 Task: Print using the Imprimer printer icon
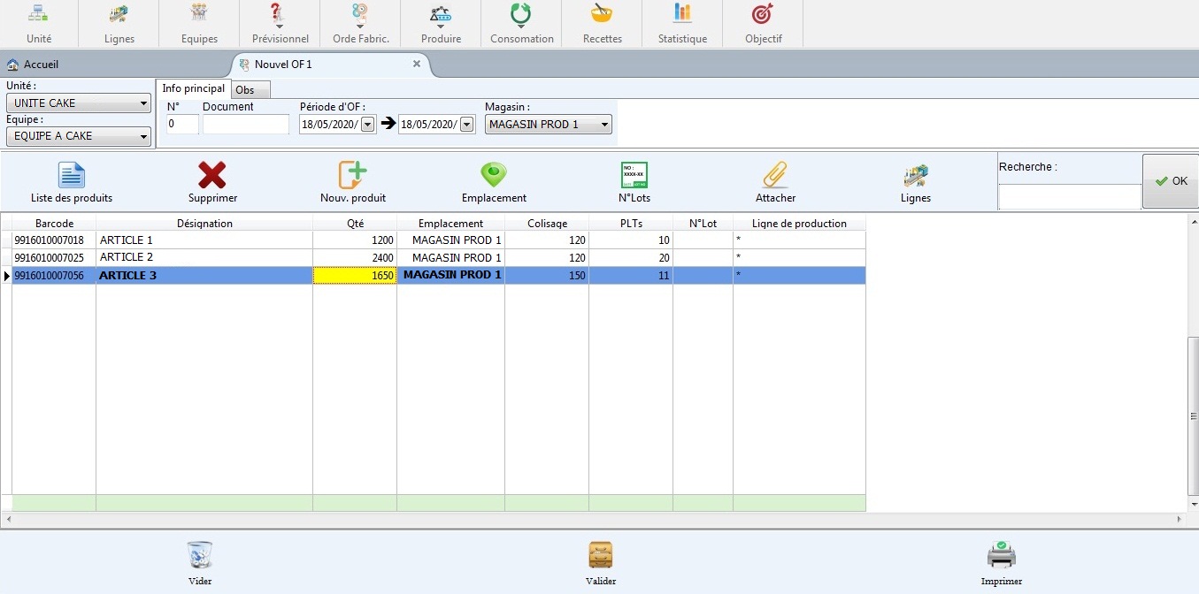click(1001, 556)
